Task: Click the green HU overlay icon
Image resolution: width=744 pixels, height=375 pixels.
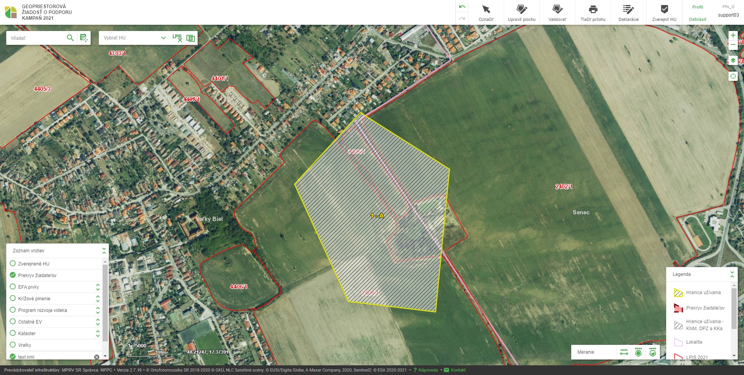Action: (x=191, y=38)
